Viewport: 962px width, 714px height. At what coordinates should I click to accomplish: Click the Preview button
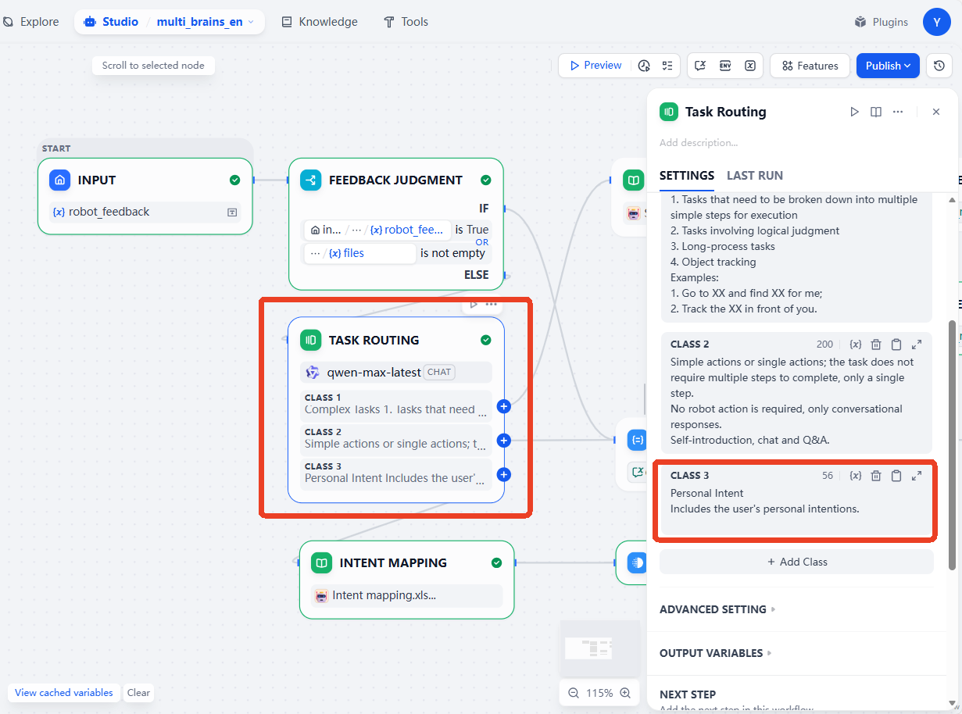(596, 66)
